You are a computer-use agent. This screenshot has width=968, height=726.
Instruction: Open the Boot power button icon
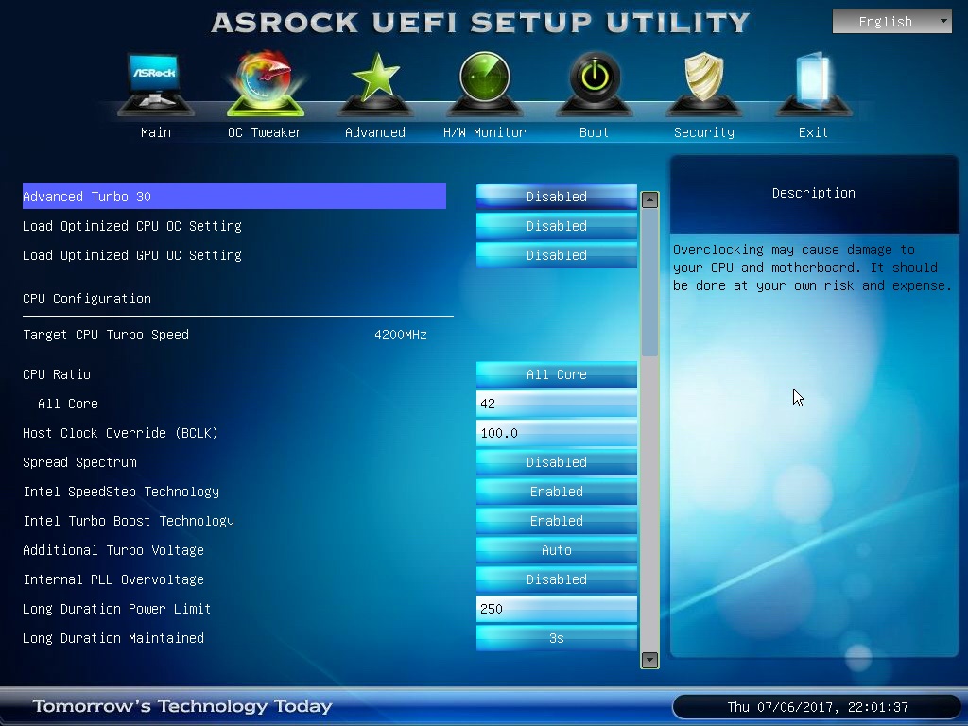[595, 84]
